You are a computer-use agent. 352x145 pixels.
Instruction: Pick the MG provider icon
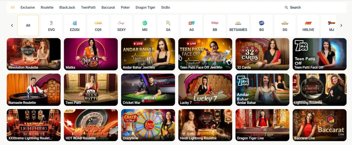tap(145, 25)
